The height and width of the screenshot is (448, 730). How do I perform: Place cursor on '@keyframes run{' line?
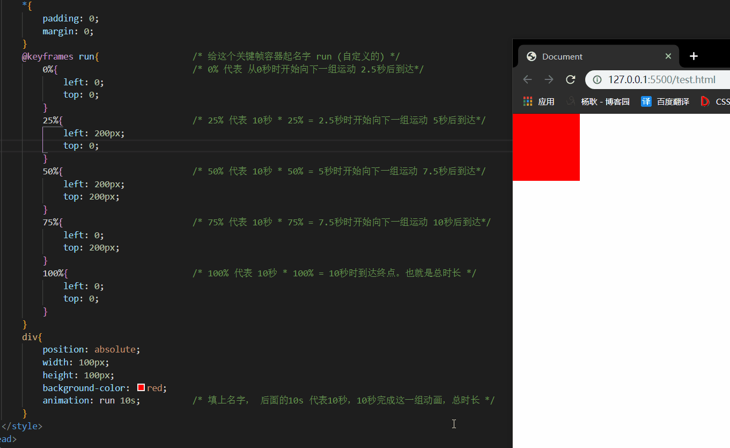pos(61,56)
